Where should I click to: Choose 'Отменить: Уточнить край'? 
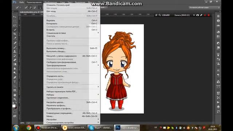(x=72, y=5)
